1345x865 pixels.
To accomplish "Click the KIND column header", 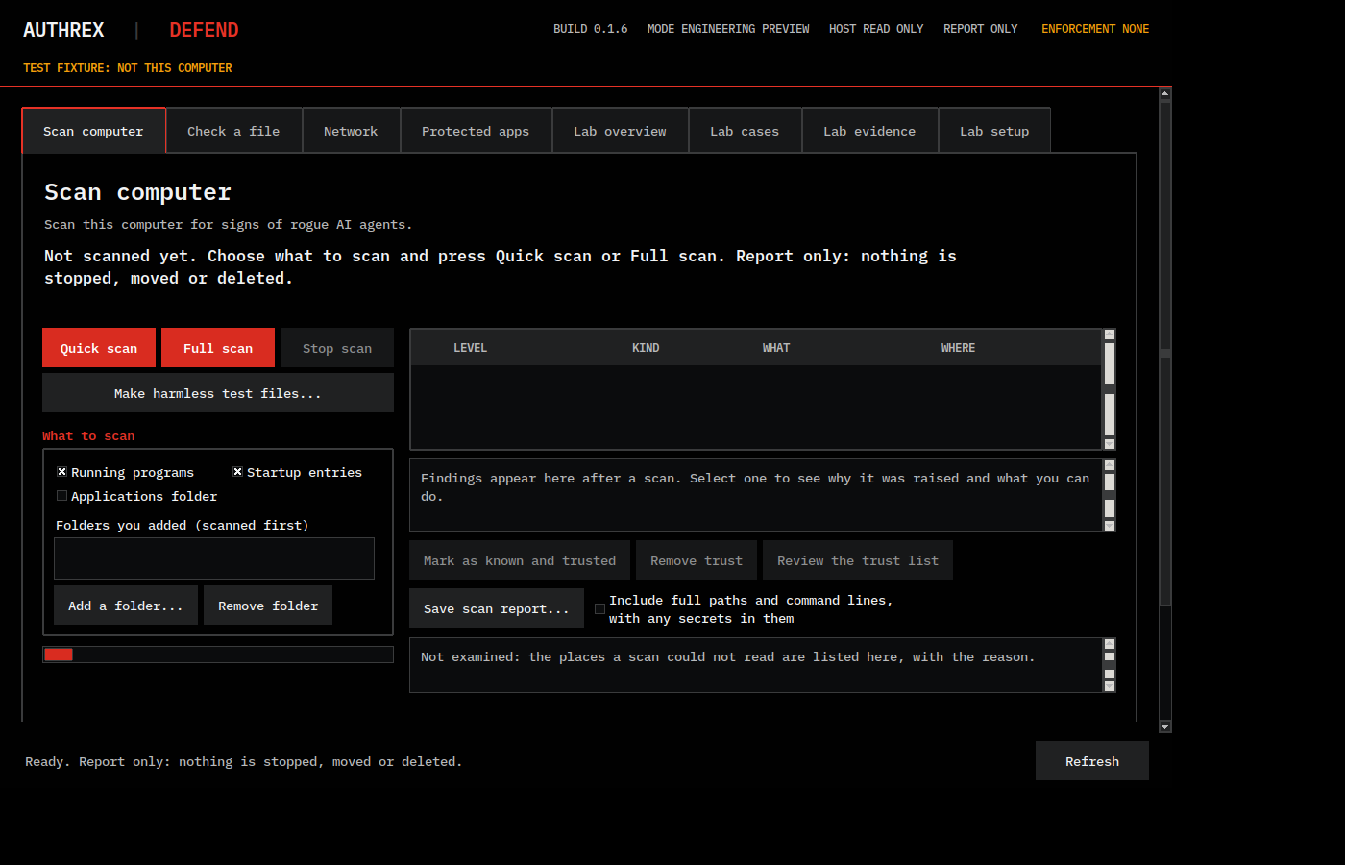I will coord(646,348).
